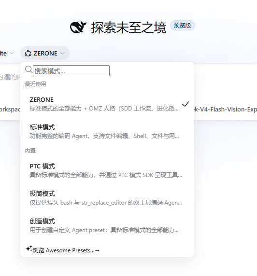This screenshot has height=276, width=257.
Task: Click chevron arrow beside ZERONE button
Action: pos(62,53)
